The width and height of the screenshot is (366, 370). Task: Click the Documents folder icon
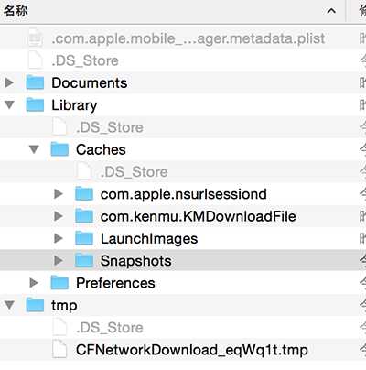35,82
